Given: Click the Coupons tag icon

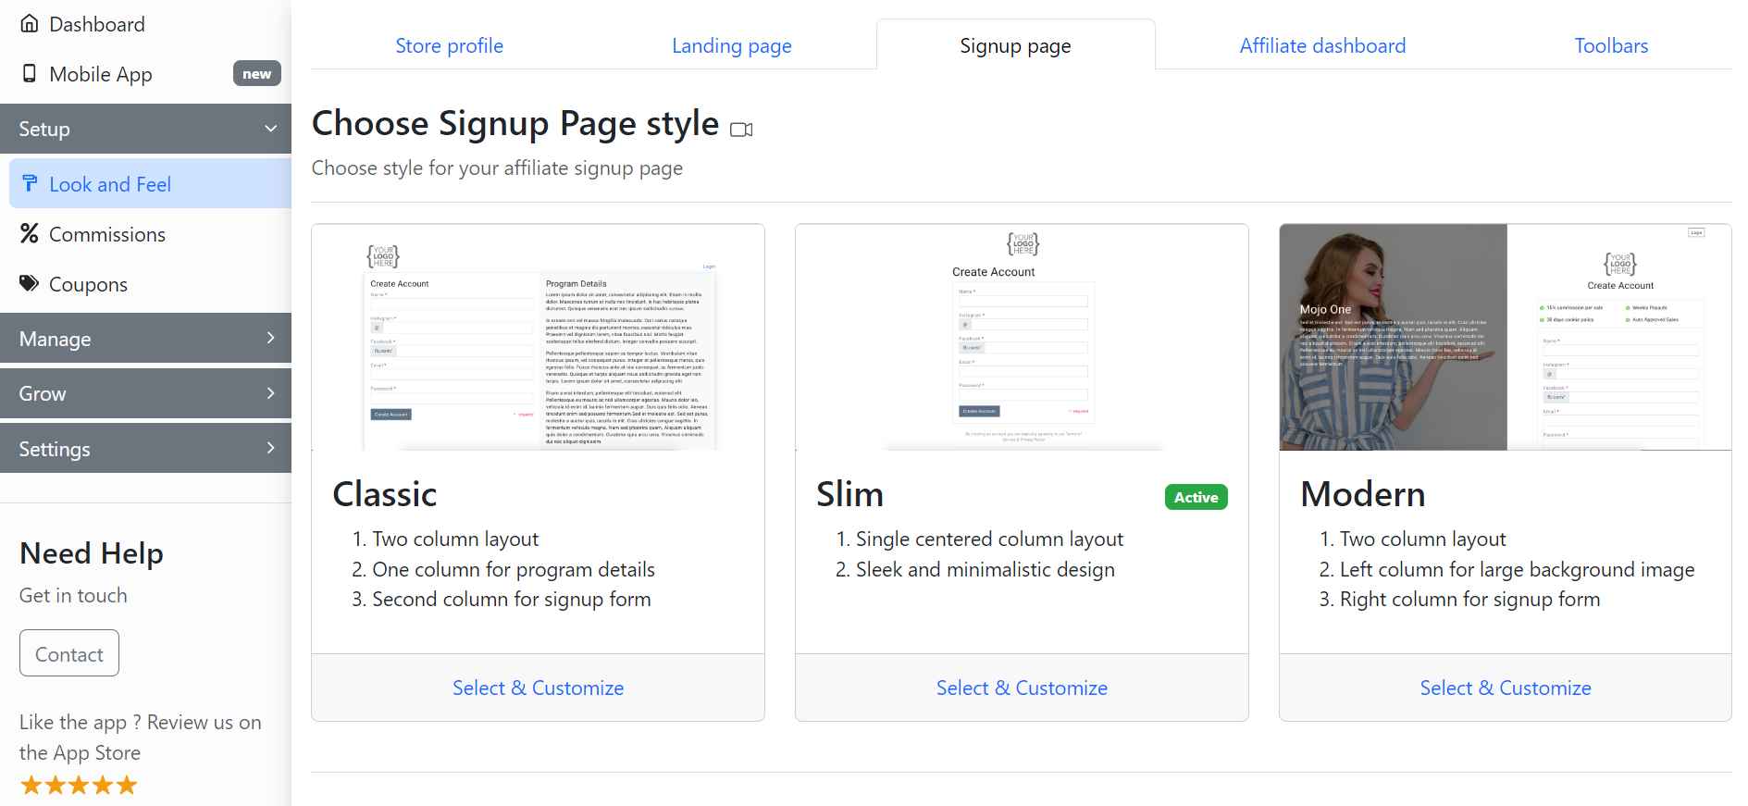Looking at the screenshot, I should [x=30, y=284].
